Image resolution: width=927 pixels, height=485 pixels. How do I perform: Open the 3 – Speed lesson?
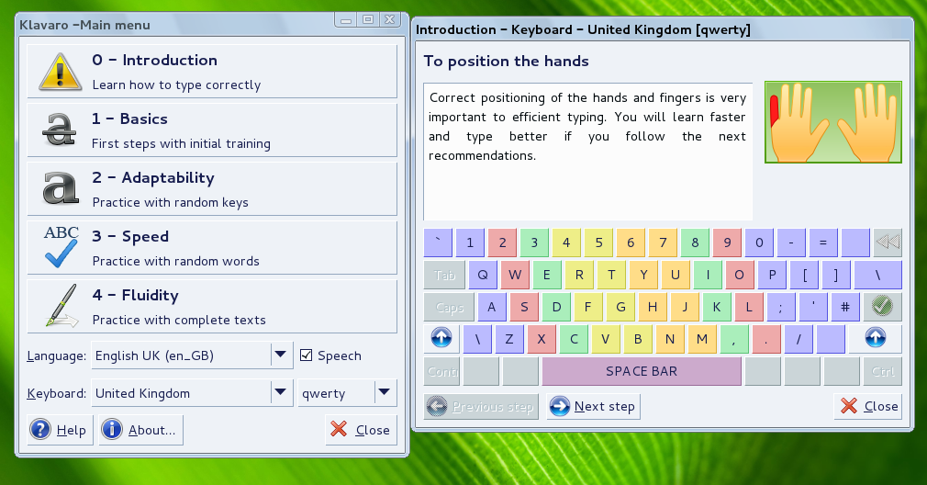point(212,248)
